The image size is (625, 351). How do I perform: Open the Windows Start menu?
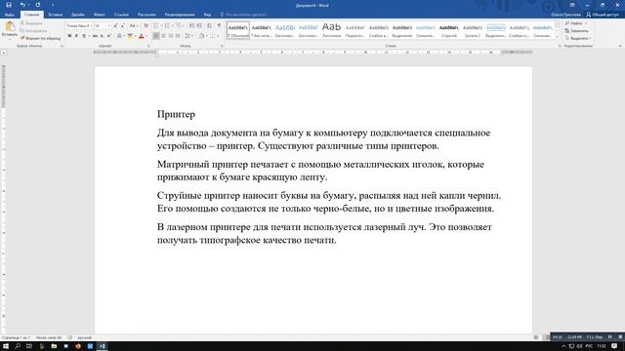[6, 346]
